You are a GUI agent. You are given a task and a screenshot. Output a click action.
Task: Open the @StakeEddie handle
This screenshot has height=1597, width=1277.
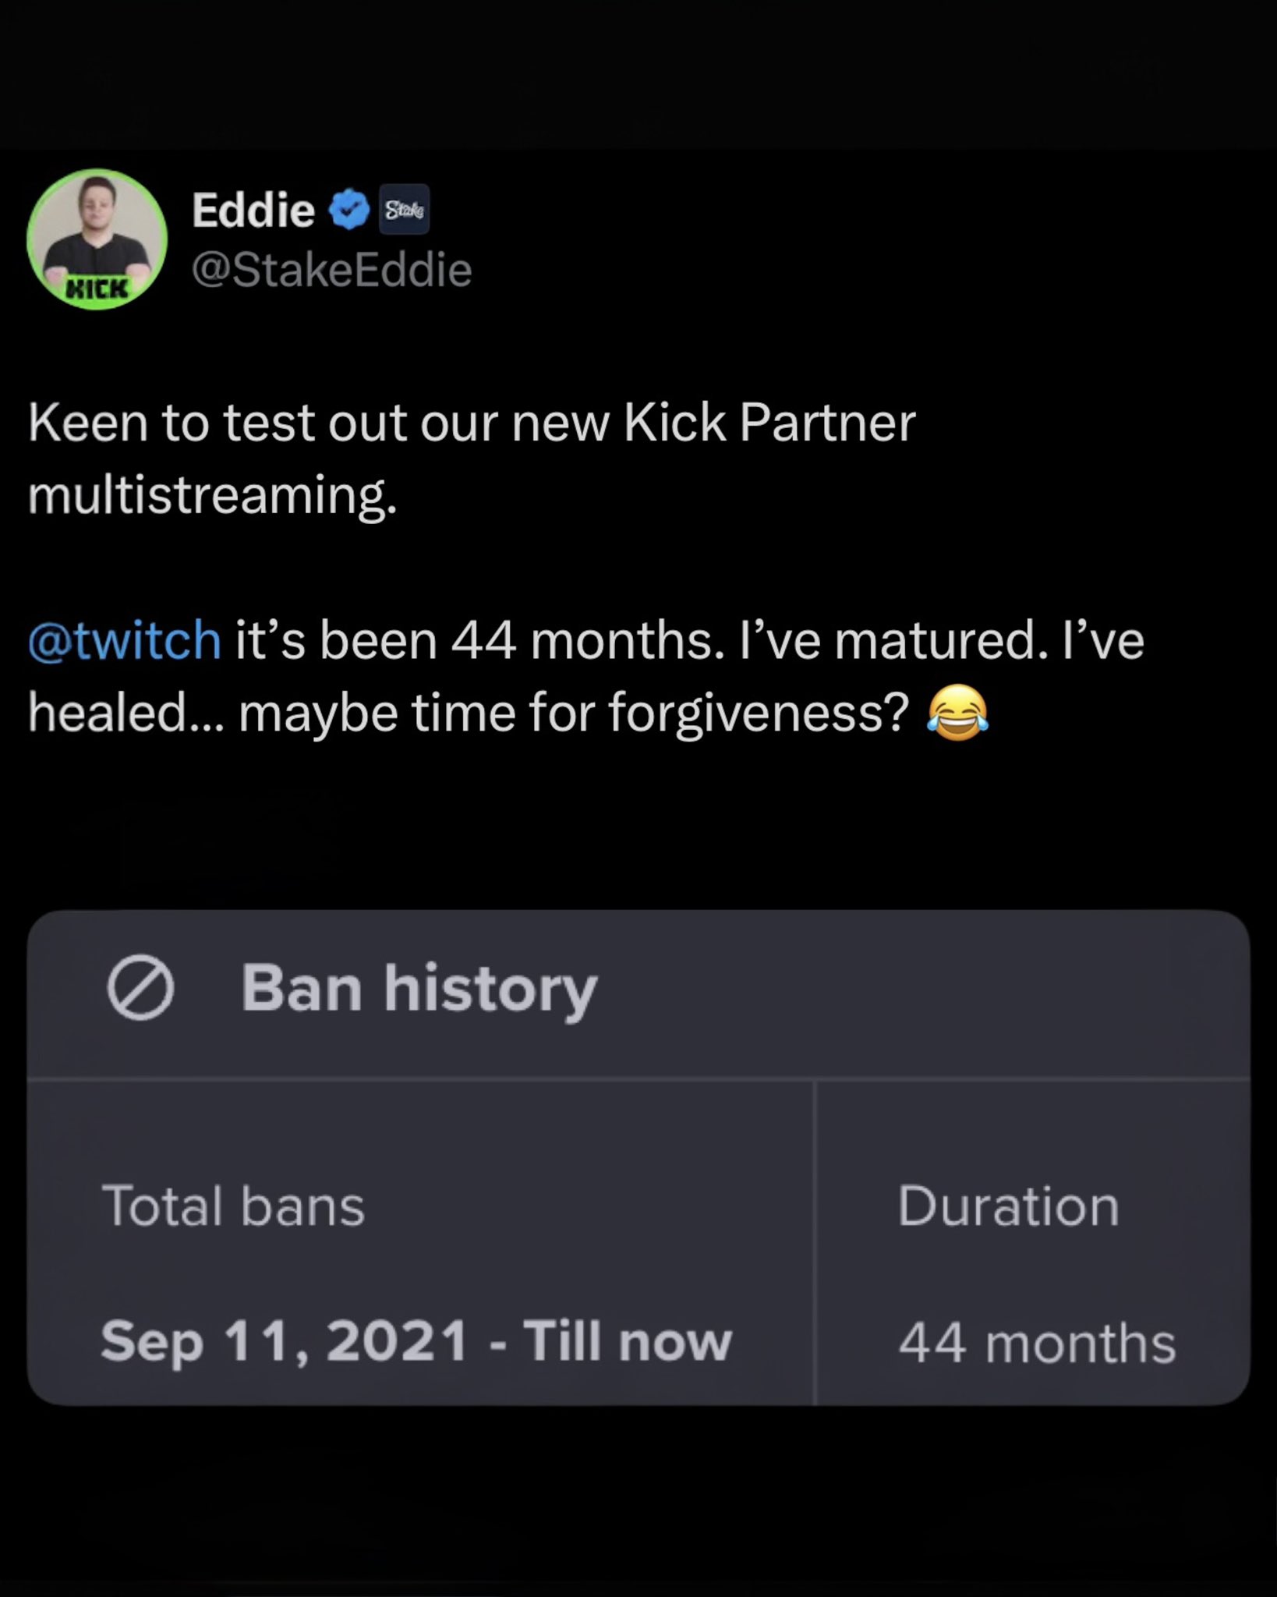coord(331,270)
